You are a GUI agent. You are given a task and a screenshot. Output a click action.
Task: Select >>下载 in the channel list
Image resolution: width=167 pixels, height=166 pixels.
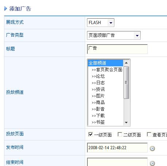click(106, 116)
